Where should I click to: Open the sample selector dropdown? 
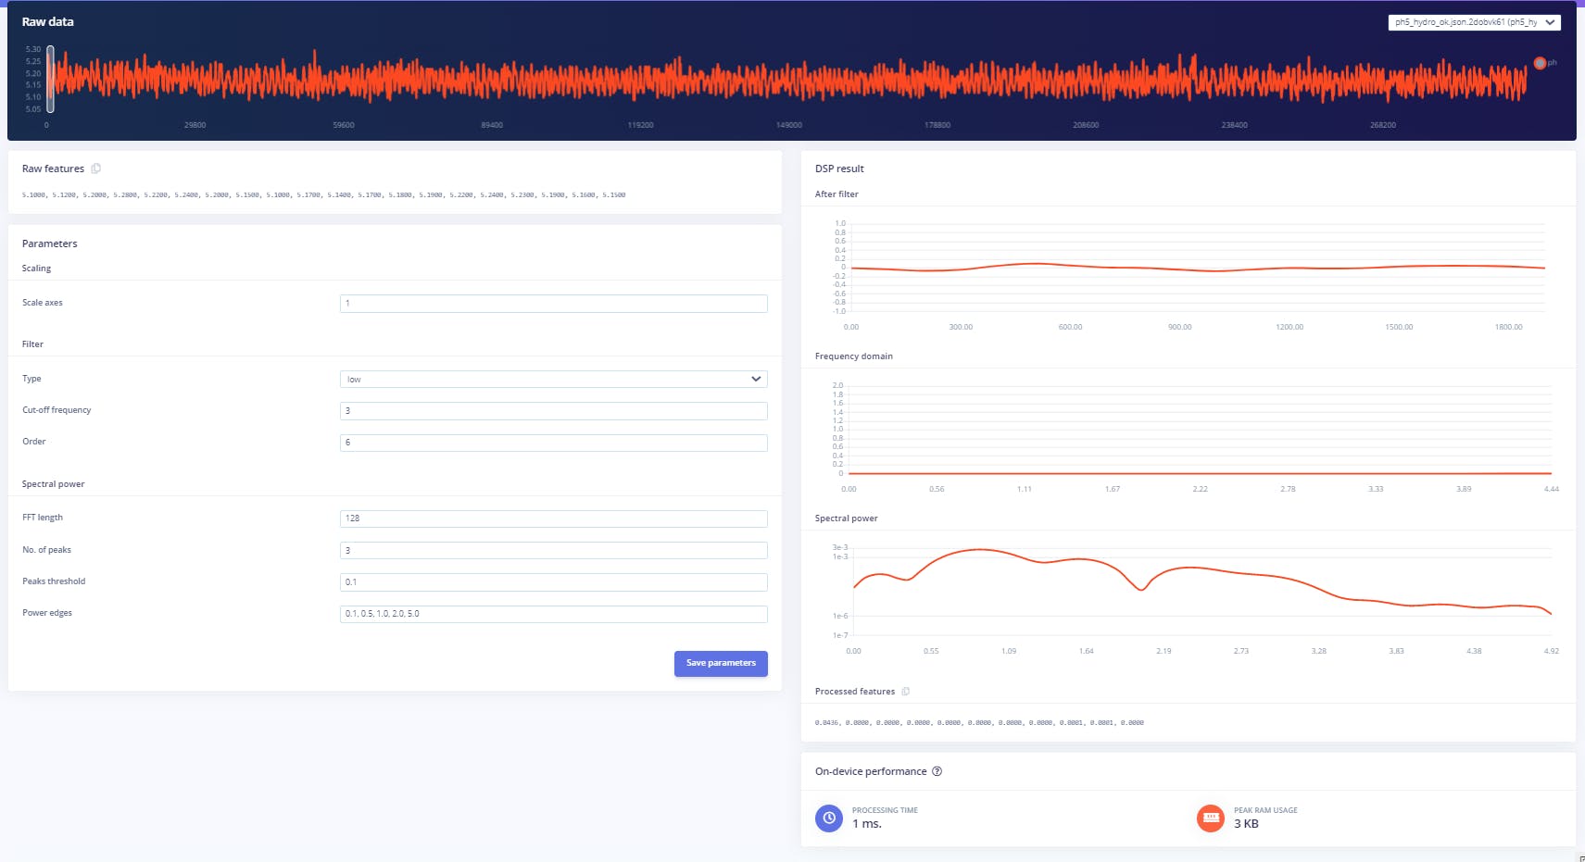[x=1474, y=22]
